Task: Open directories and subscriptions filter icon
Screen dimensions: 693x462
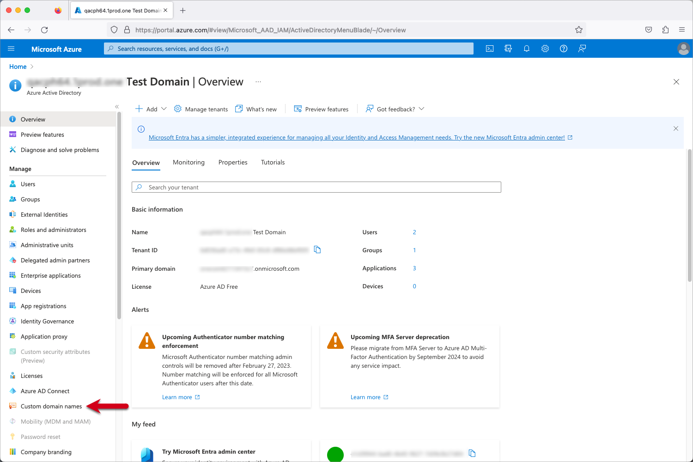Action: [x=508, y=49]
